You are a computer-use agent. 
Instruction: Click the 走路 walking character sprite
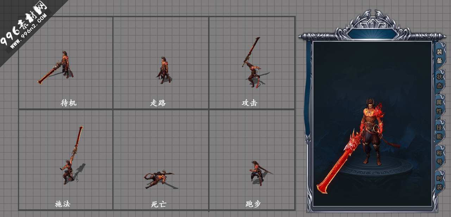coord(164,69)
